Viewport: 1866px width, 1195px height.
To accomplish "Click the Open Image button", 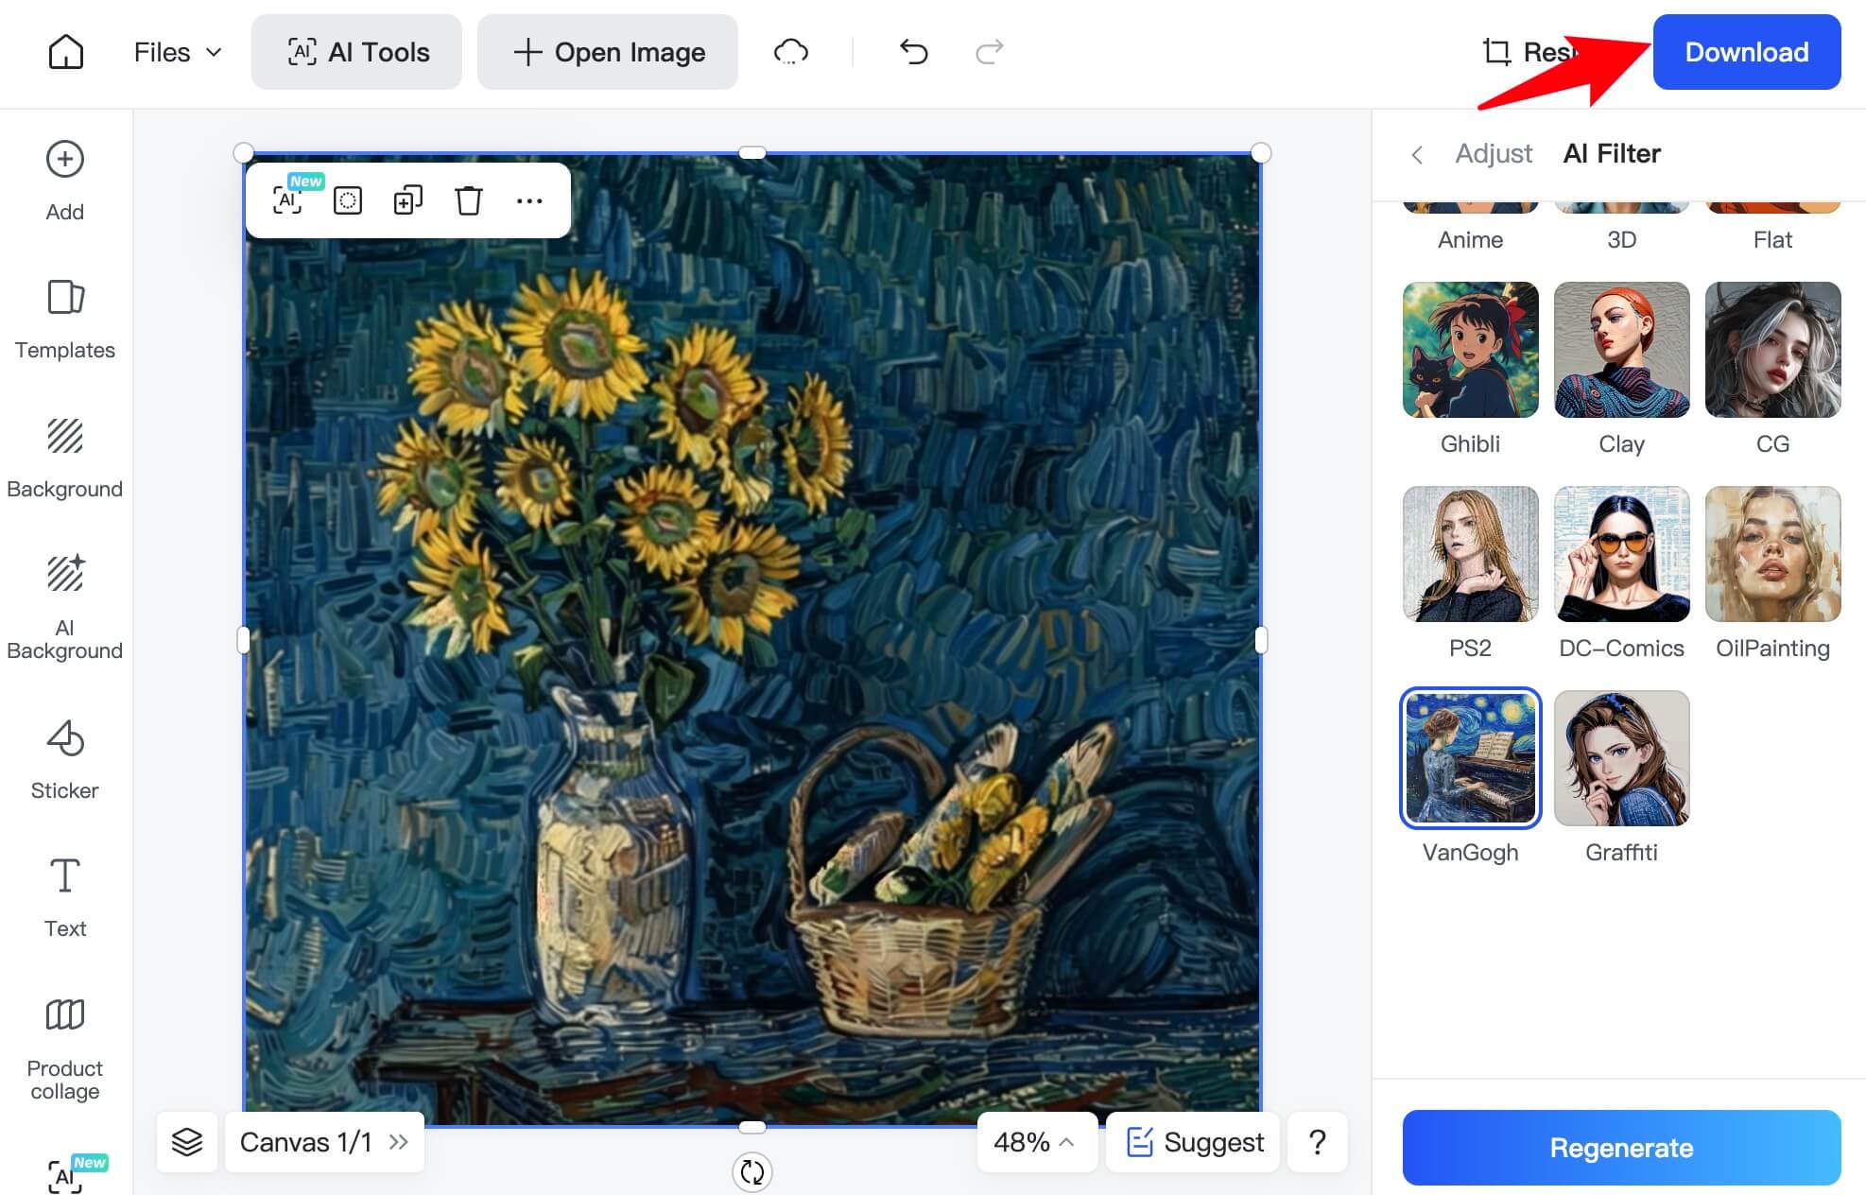I will (608, 52).
